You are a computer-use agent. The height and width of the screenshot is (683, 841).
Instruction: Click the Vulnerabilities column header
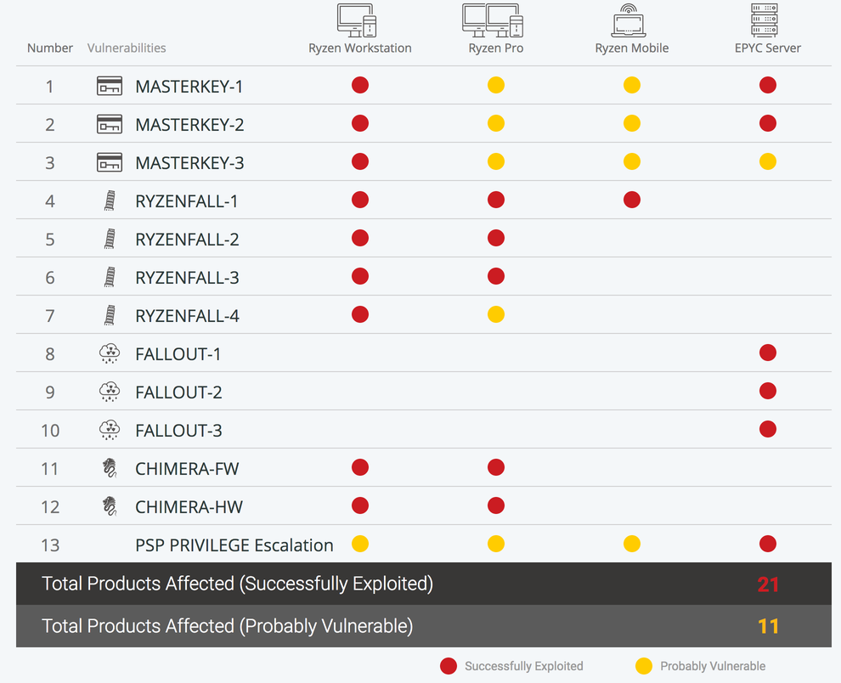127,48
